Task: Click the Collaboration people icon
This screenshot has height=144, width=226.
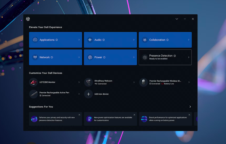Action: [x=145, y=40]
